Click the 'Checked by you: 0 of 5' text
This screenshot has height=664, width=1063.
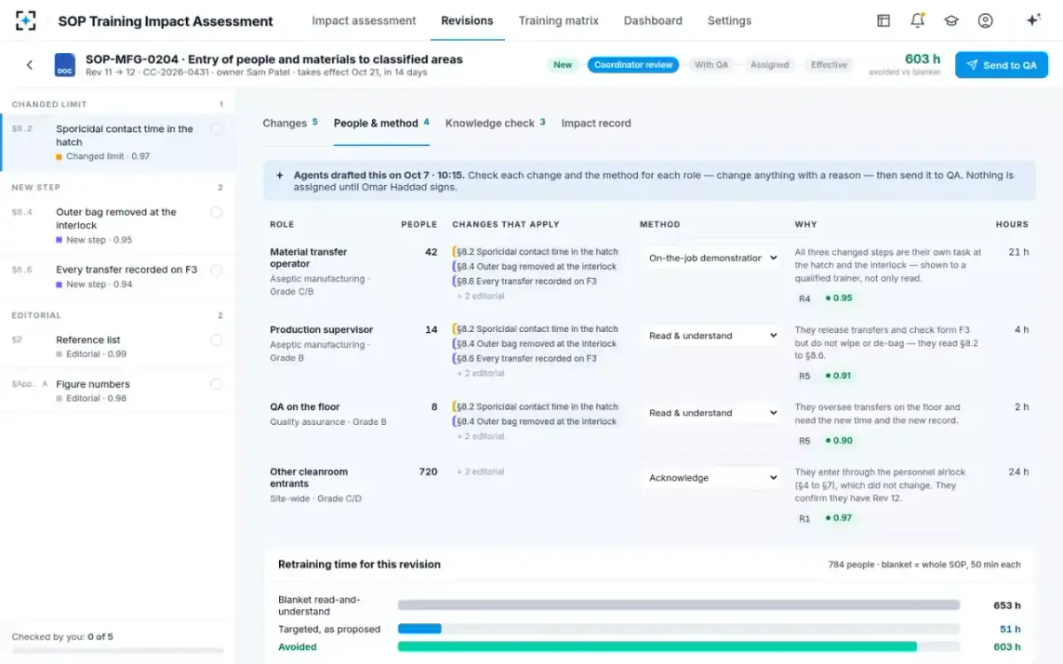click(62, 637)
